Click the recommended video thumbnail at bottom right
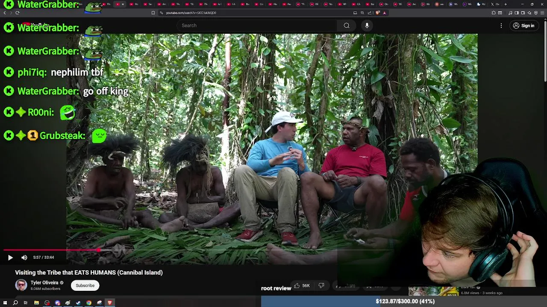Image resolution: width=547 pixels, height=307 pixels. (433, 292)
